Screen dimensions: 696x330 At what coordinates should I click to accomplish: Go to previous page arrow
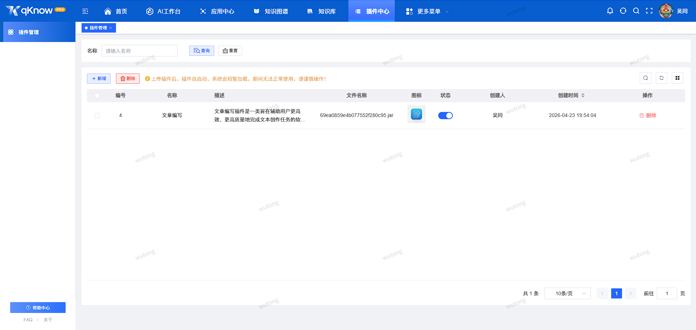[x=602, y=293]
